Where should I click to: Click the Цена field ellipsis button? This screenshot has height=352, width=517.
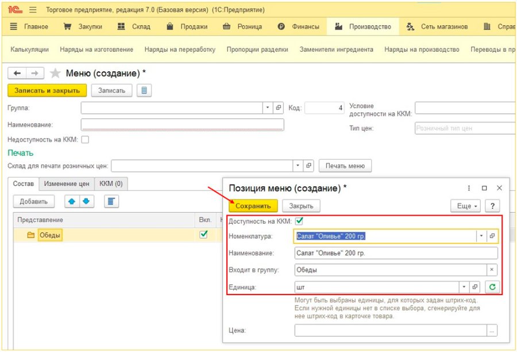click(492, 331)
